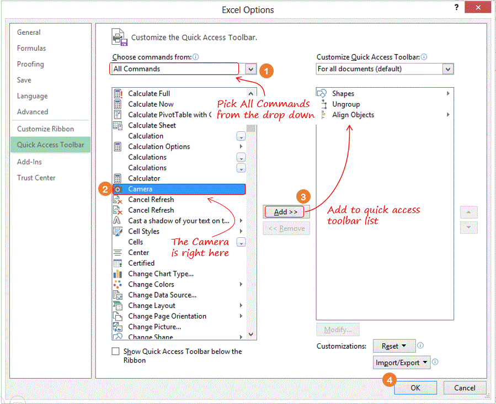Open the General options category
Viewport: 496px width, 404px height.
click(x=29, y=32)
